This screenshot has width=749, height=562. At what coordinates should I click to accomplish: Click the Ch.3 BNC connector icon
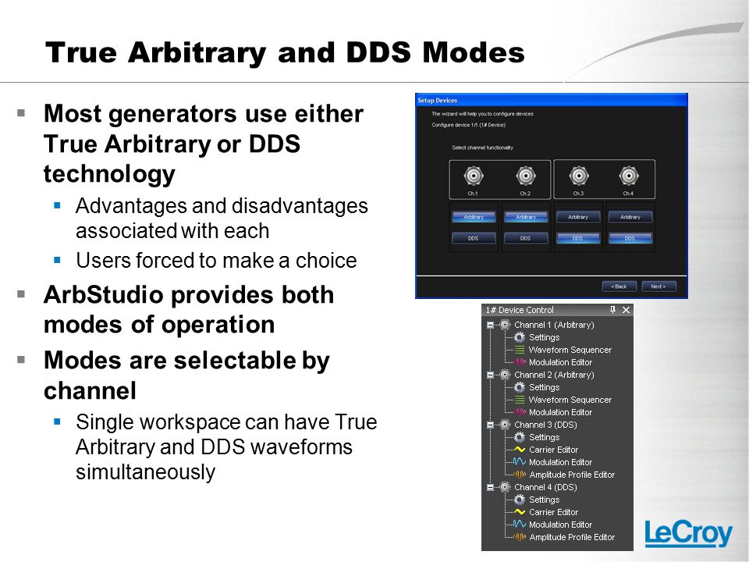(578, 176)
